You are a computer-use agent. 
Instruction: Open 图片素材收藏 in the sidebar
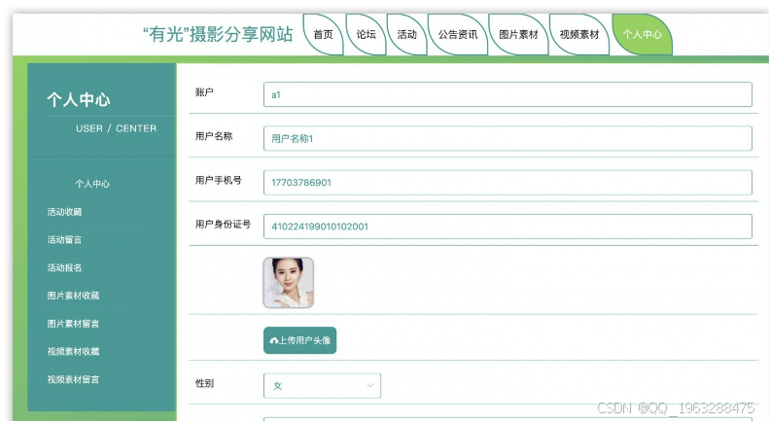pos(73,296)
